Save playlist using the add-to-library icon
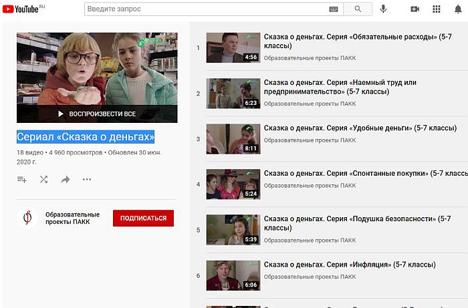The width and height of the screenshot is (468, 308). click(22, 179)
